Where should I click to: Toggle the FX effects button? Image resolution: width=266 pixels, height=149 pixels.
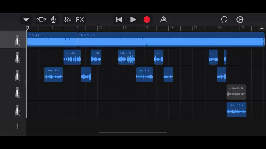[80, 20]
